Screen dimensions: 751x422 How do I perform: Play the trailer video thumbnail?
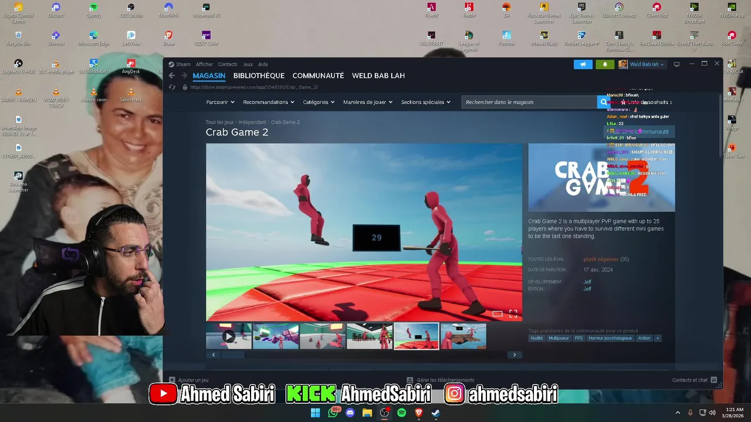click(x=229, y=336)
